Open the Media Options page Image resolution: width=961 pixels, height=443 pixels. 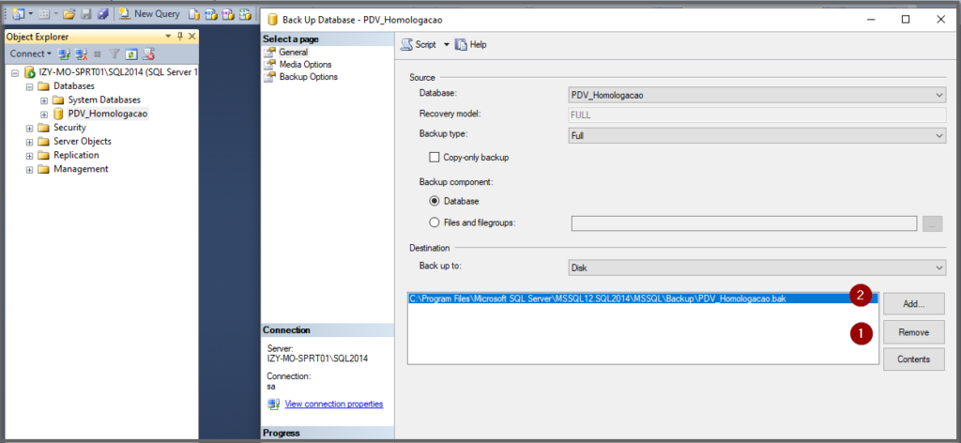click(x=305, y=65)
